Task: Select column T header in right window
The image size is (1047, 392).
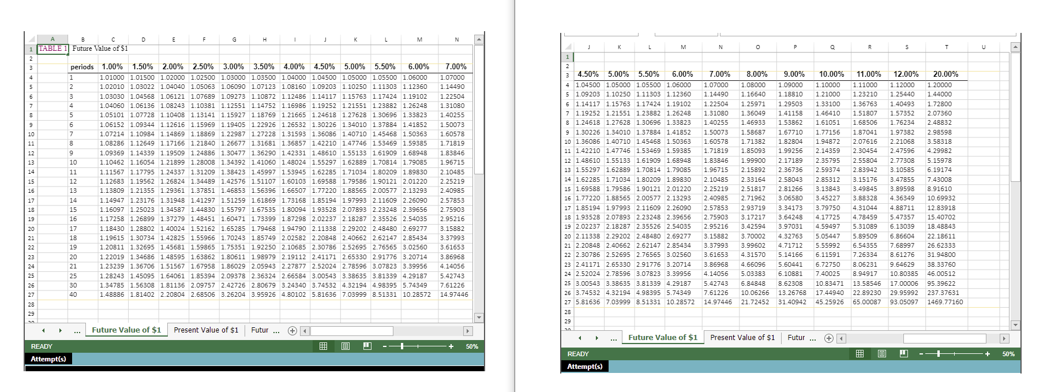Action: pyautogui.click(x=946, y=47)
